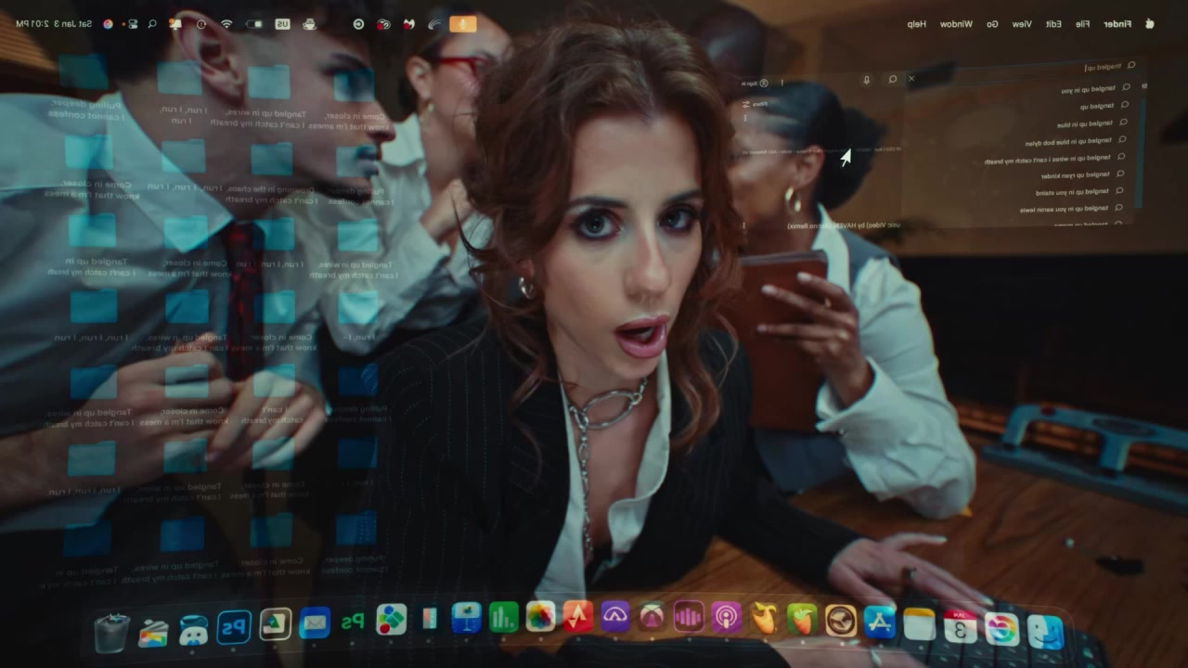Open Control Center from the menu bar
The image size is (1188, 668).
click(131, 24)
